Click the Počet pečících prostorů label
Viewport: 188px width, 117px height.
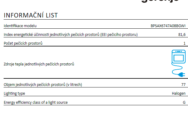pos(23,43)
